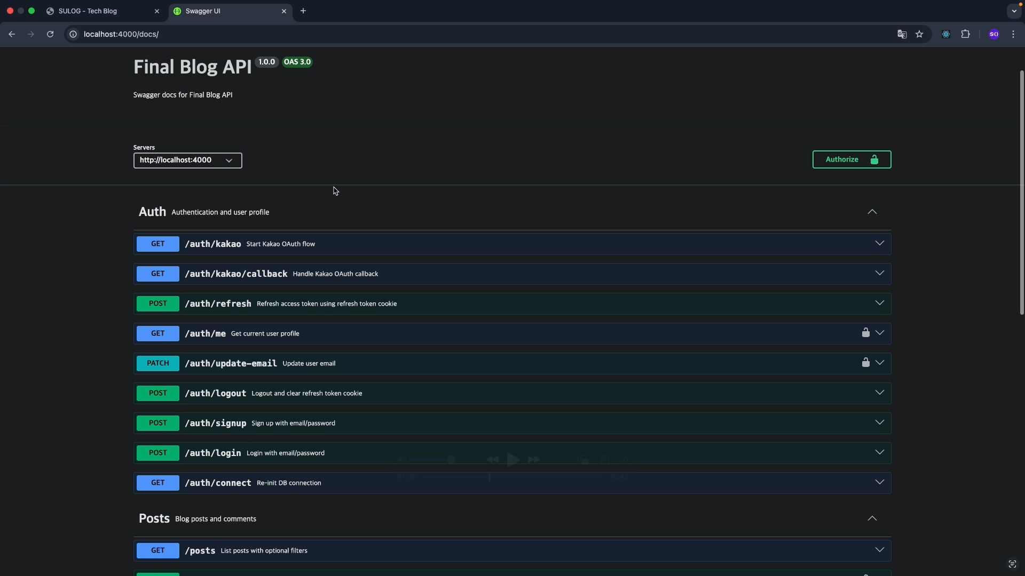
Task: Click the back navigation arrow
Action: point(12,34)
